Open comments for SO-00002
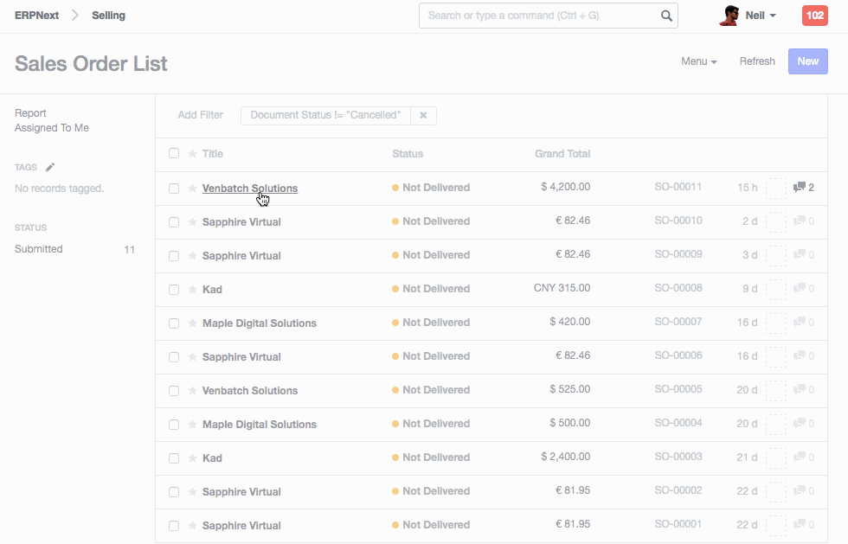 click(x=804, y=491)
